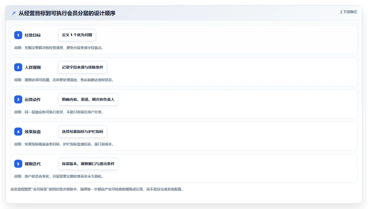Click the step 4 number badge
The image size is (368, 209).
(18, 132)
